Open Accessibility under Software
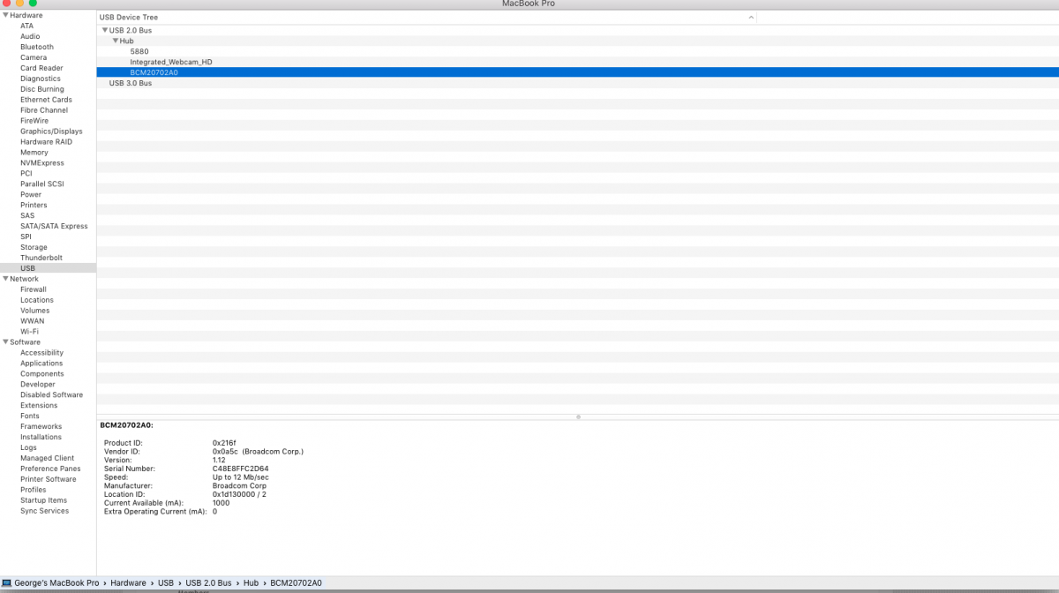Image resolution: width=1059 pixels, height=593 pixels. coord(41,353)
